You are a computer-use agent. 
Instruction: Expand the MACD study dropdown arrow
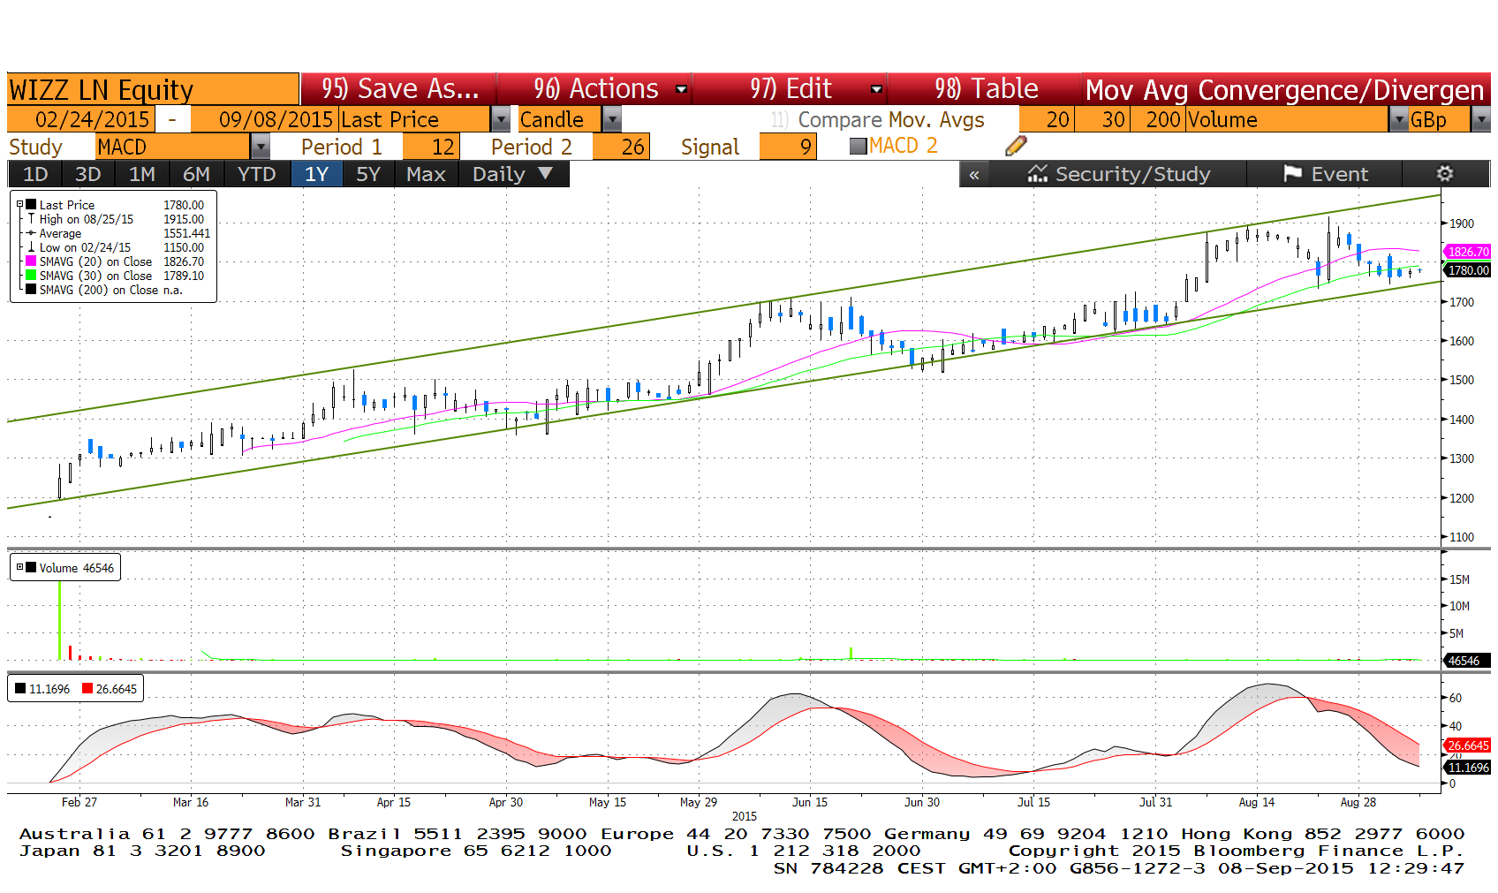[x=261, y=147]
